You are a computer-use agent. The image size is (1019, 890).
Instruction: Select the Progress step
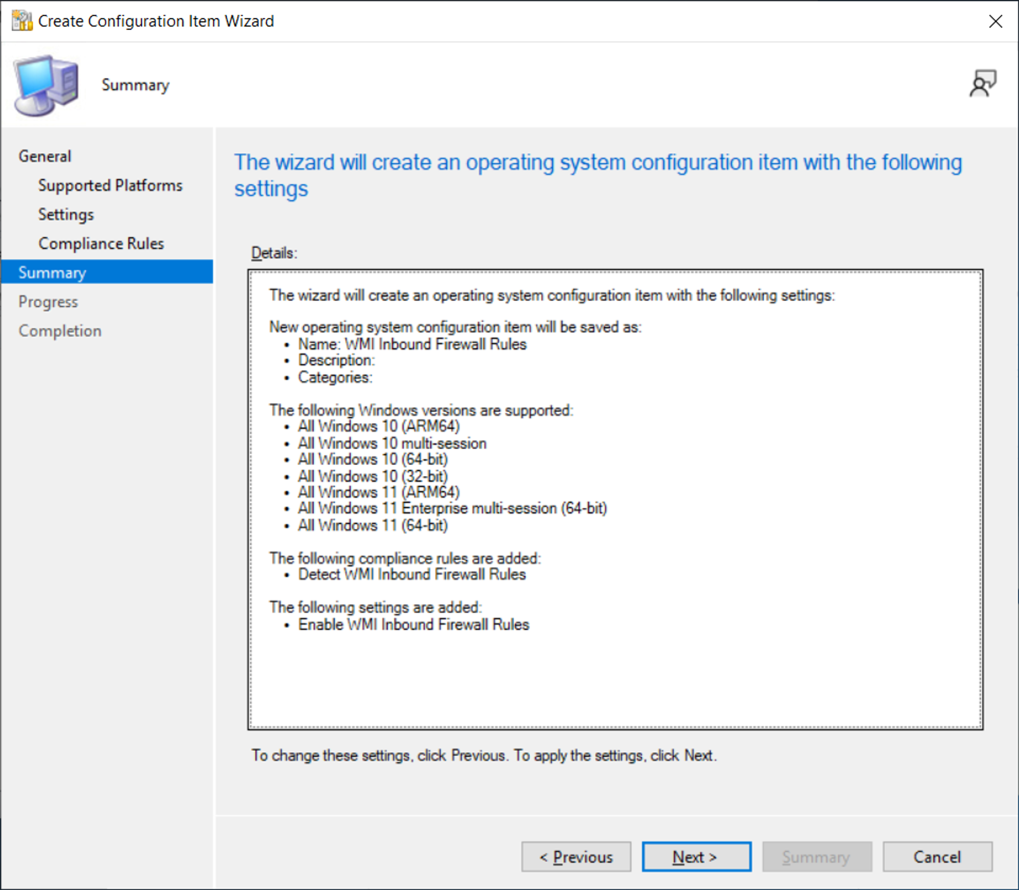point(48,302)
